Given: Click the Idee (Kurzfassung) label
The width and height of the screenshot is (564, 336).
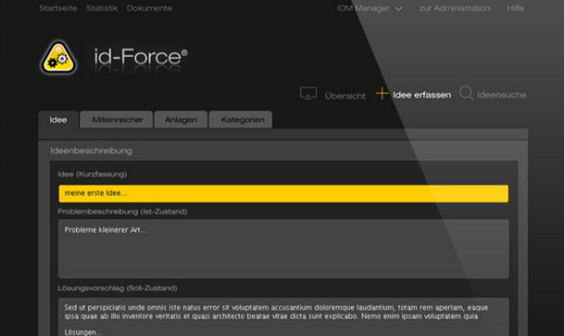Looking at the screenshot, I should [92, 174].
